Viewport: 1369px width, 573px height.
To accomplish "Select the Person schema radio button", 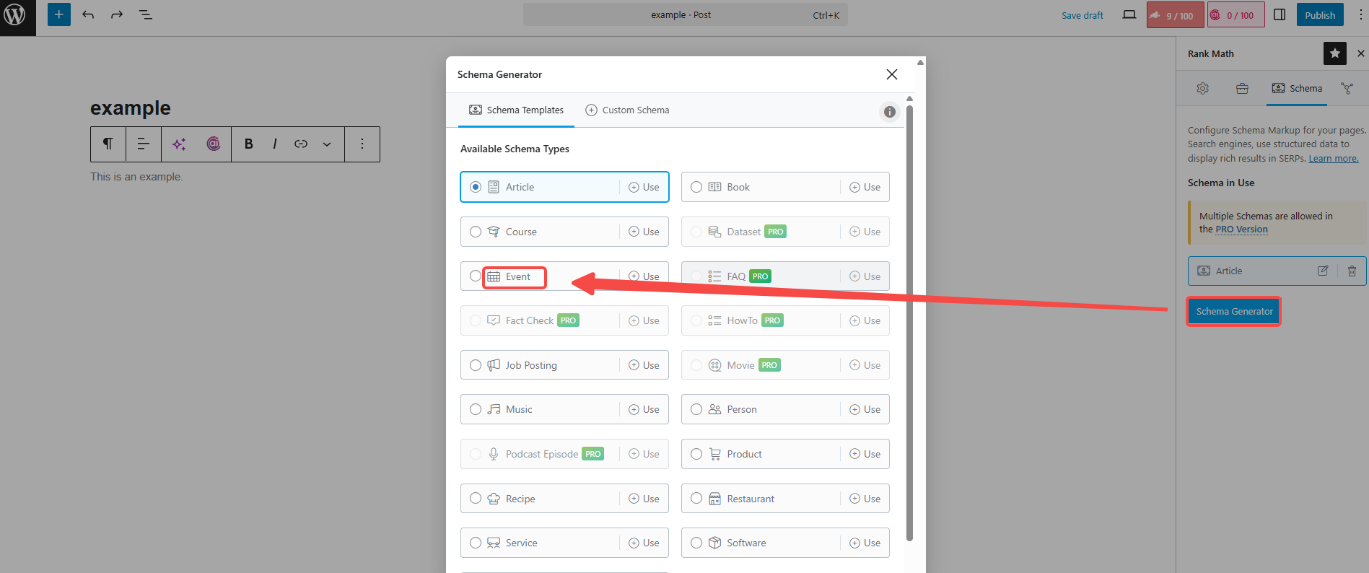I will [696, 409].
